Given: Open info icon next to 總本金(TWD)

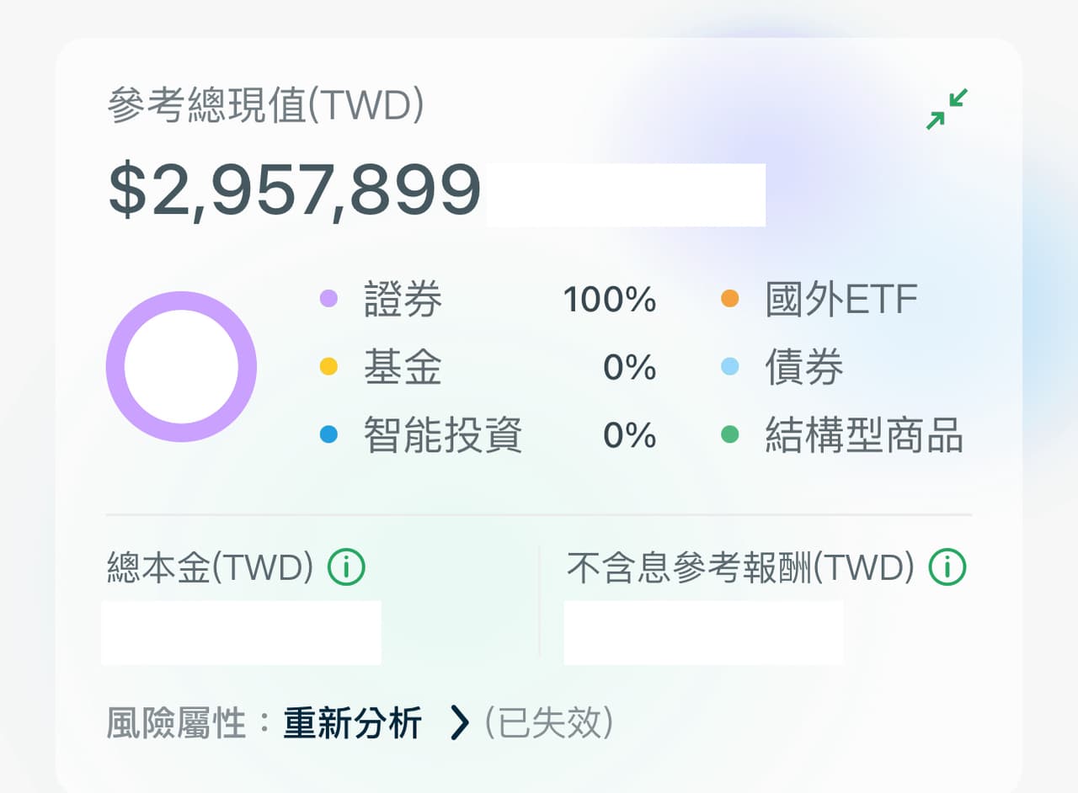Looking at the screenshot, I should click(x=346, y=568).
